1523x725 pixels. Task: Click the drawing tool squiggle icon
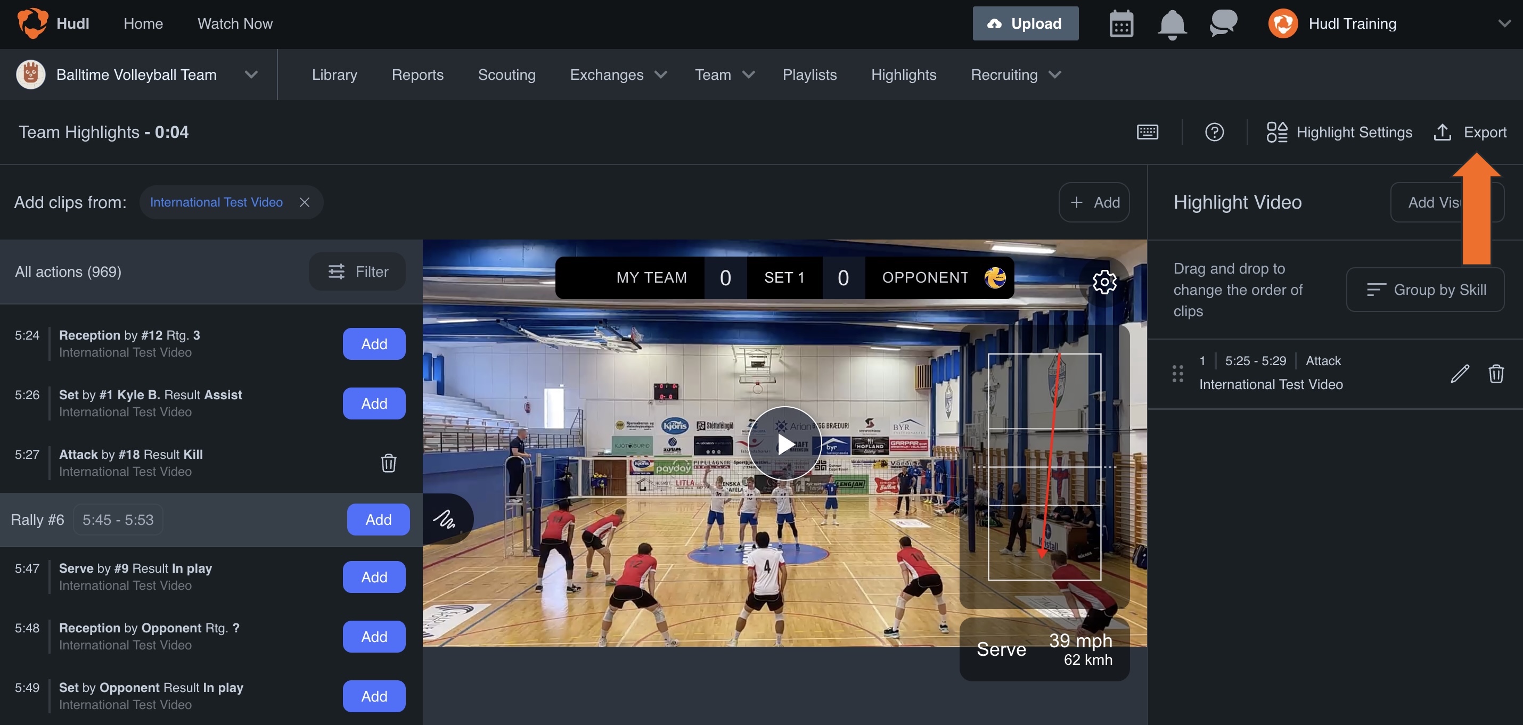click(x=444, y=519)
